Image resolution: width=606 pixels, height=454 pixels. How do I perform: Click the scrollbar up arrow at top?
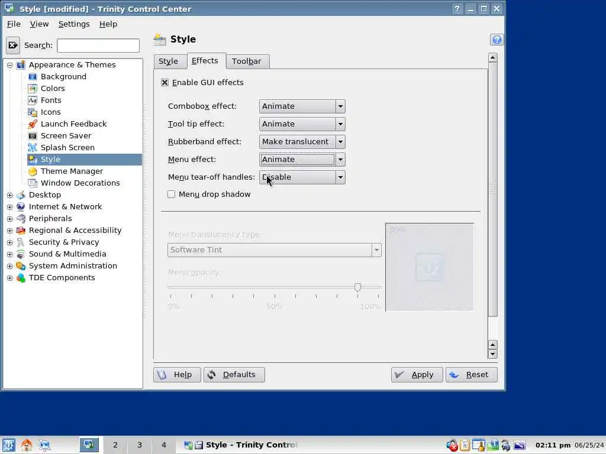(493, 58)
